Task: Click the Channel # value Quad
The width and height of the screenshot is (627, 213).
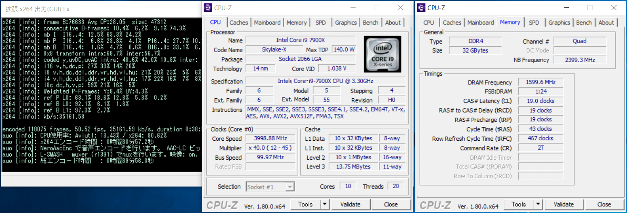Action: 580,41
